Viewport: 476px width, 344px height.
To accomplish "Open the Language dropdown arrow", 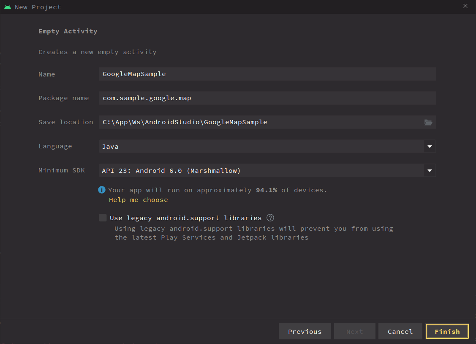I will [430, 146].
